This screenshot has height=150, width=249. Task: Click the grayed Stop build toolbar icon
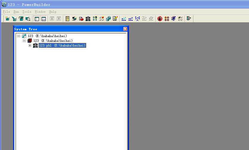point(151,19)
